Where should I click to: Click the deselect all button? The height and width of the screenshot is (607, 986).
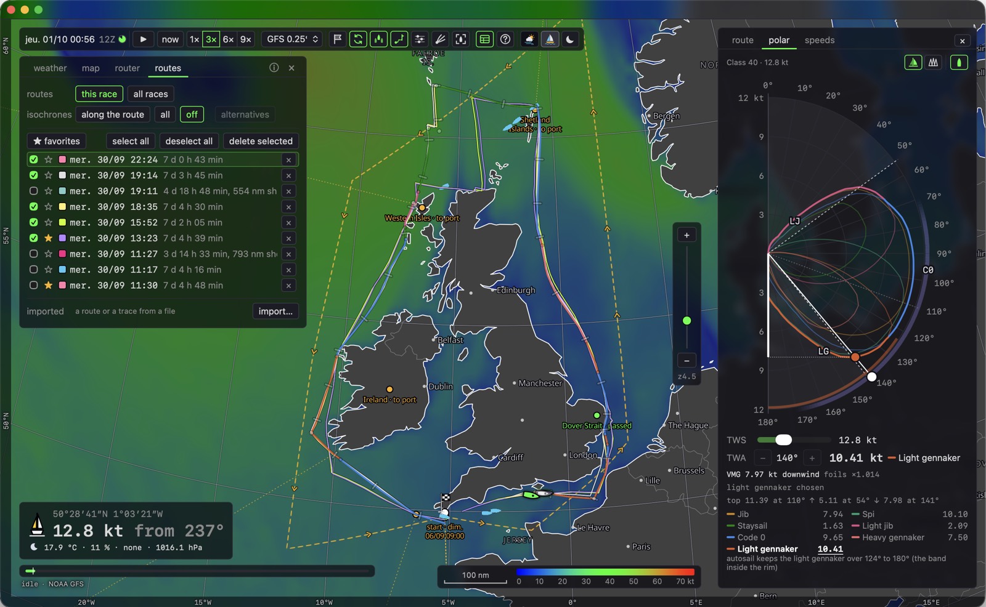[189, 141]
